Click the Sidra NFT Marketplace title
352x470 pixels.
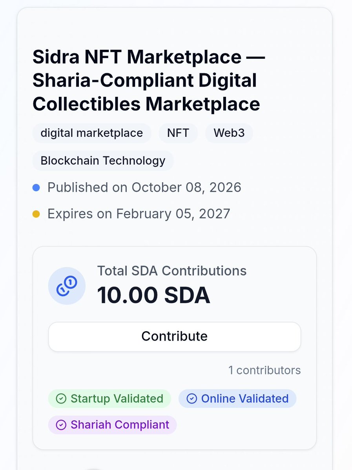click(149, 80)
